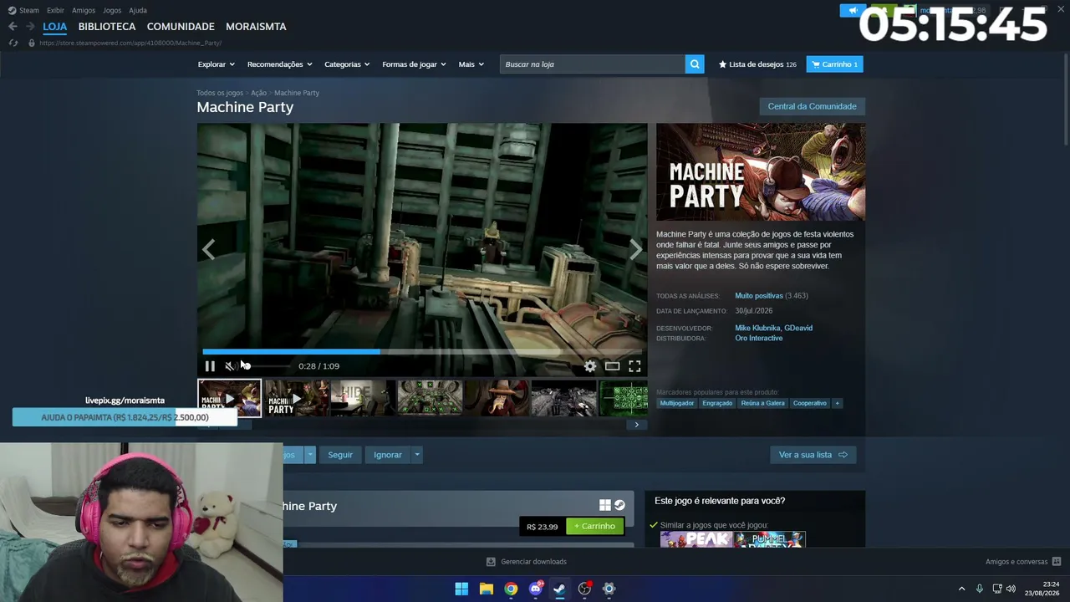
Task: Click the lock icon beside the URL
Action: coord(32,43)
